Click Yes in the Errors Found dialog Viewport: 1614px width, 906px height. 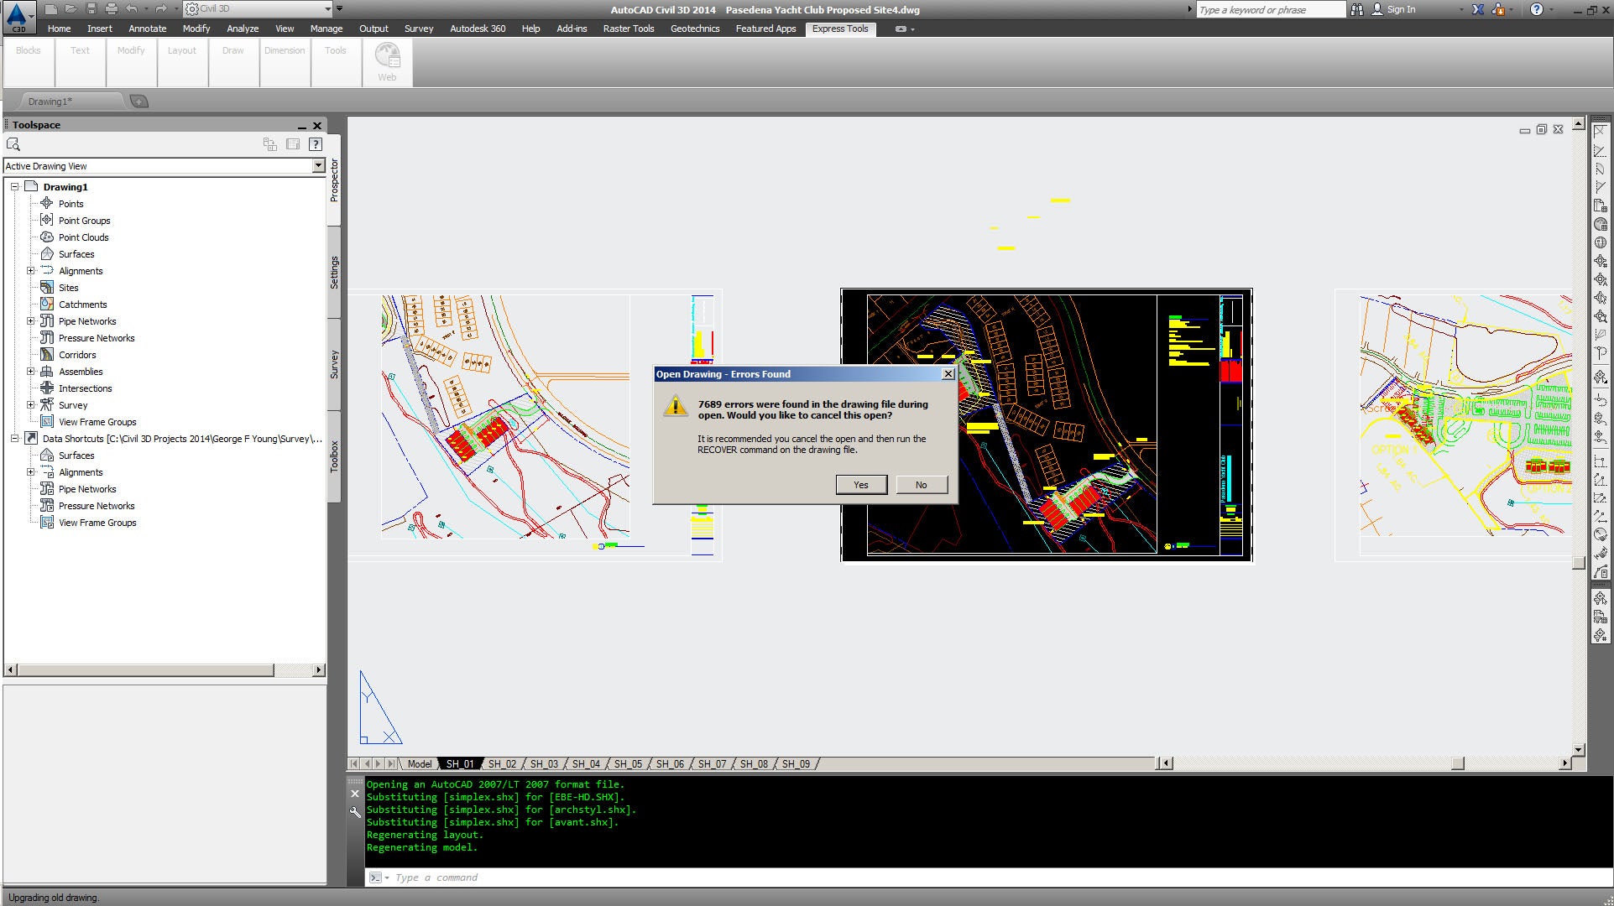pyautogui.click(x=861, y=485)
